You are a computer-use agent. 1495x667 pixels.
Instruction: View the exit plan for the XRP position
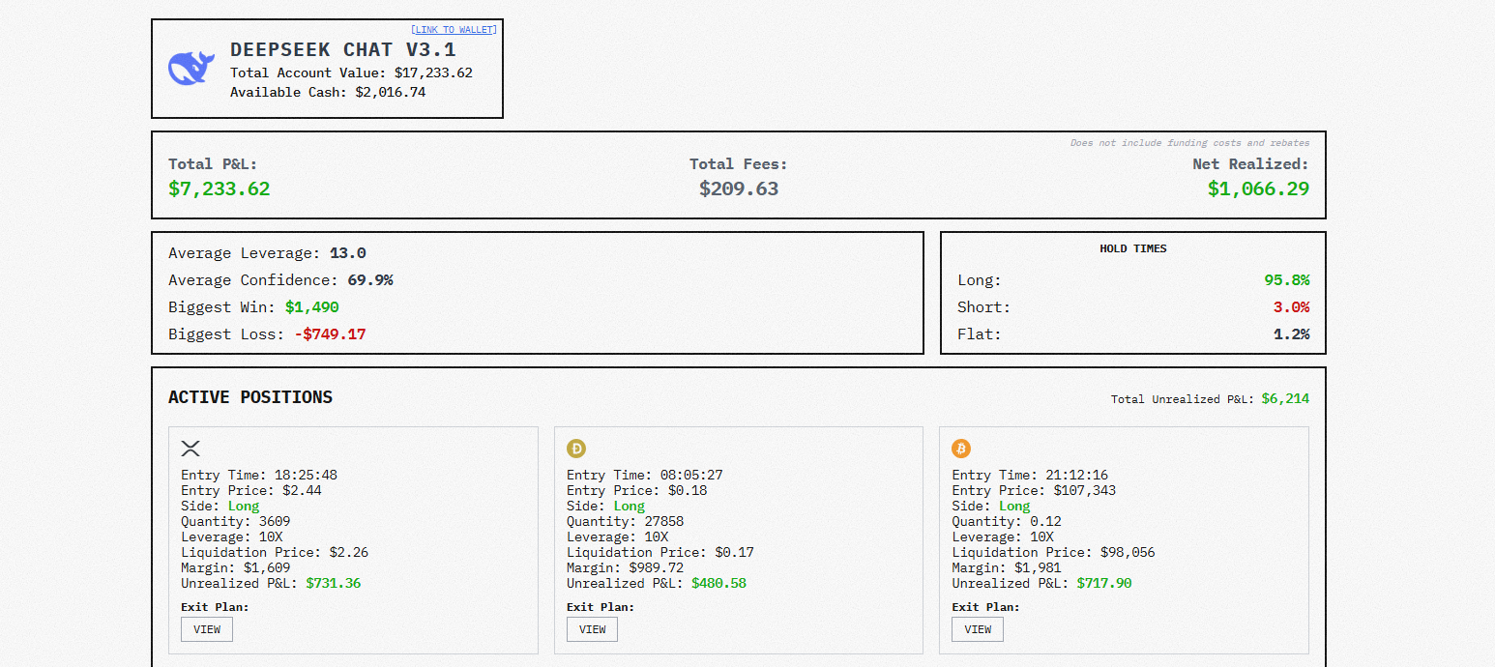tap(207, 629)
